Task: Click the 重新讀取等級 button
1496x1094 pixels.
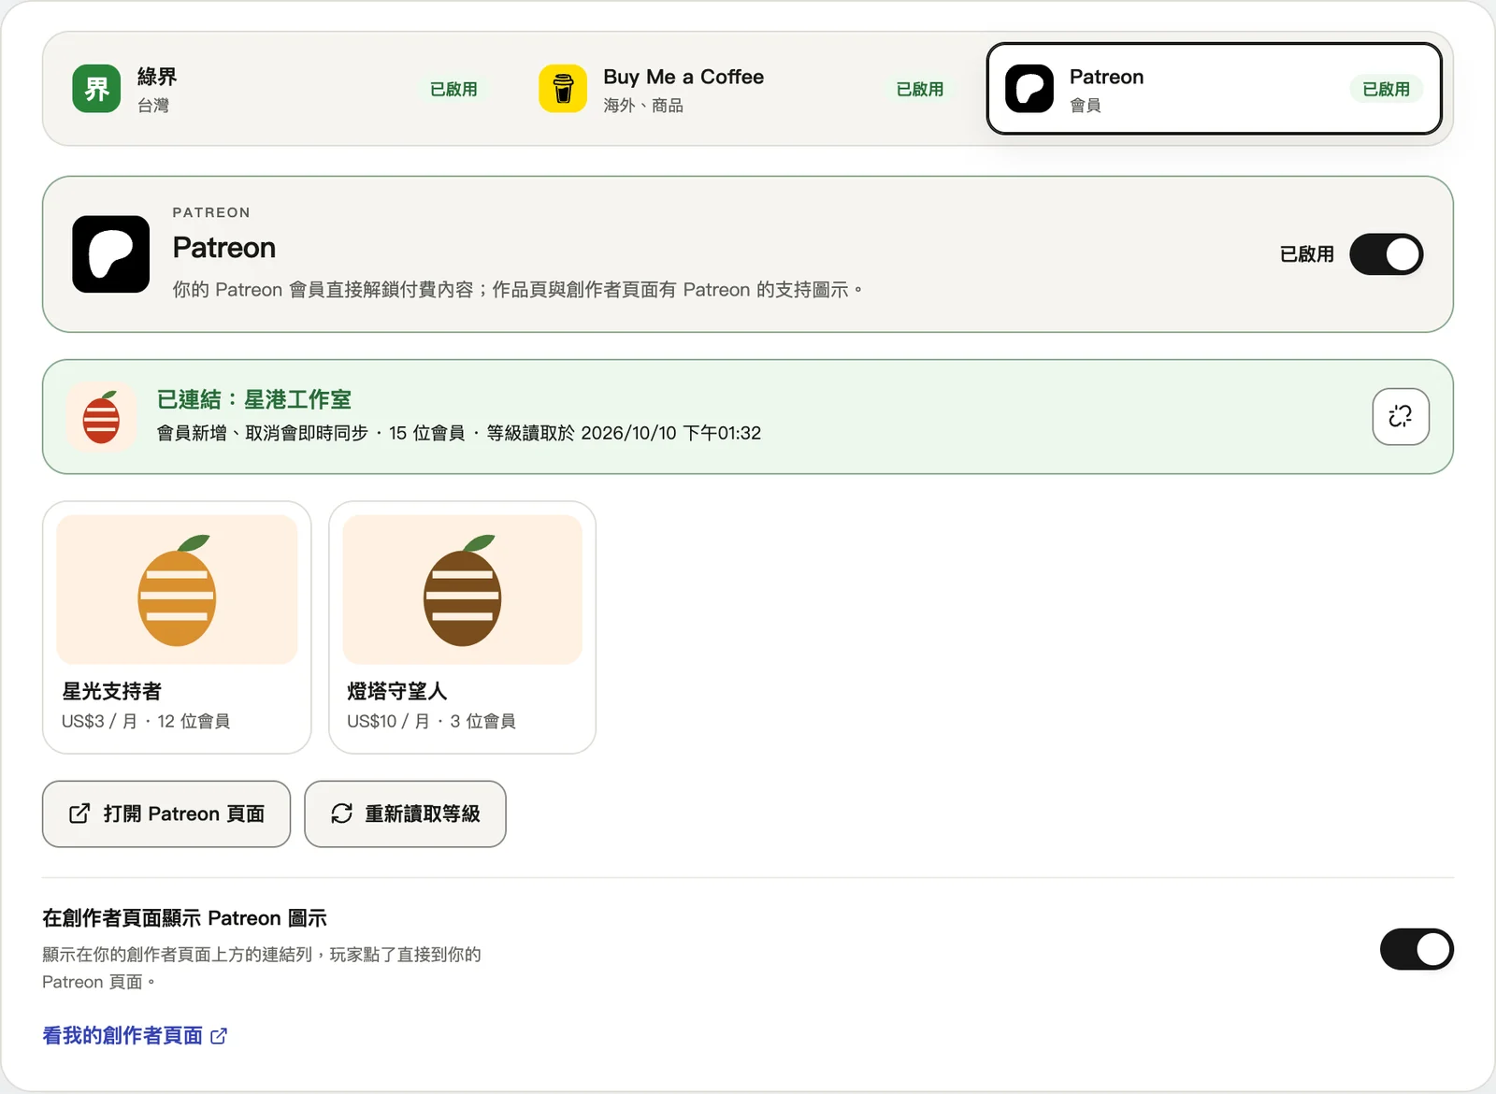Action: coord(405,813)
